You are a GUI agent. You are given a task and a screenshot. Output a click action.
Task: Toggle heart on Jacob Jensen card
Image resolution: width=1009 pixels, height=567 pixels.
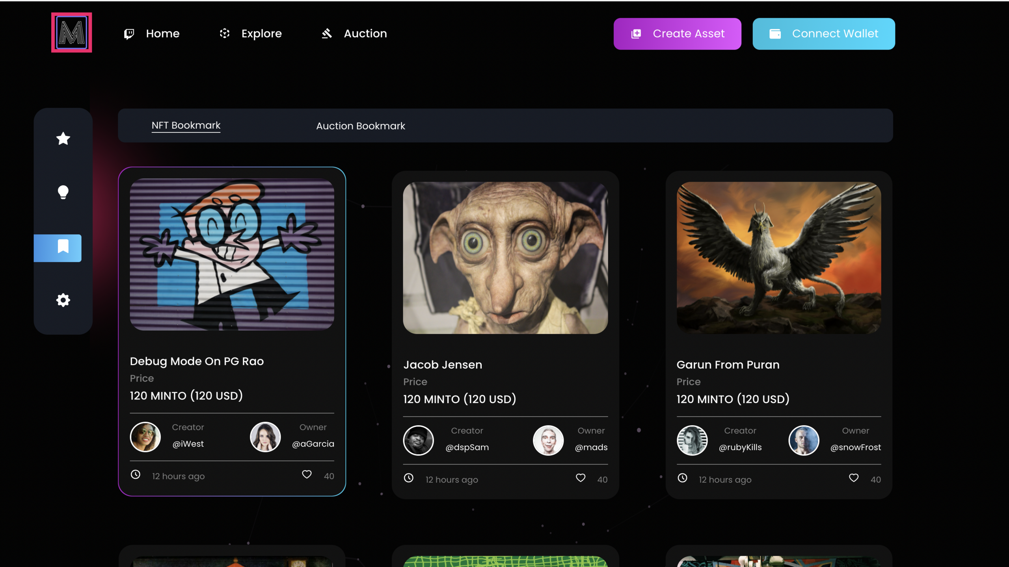(x=580, y=478)
